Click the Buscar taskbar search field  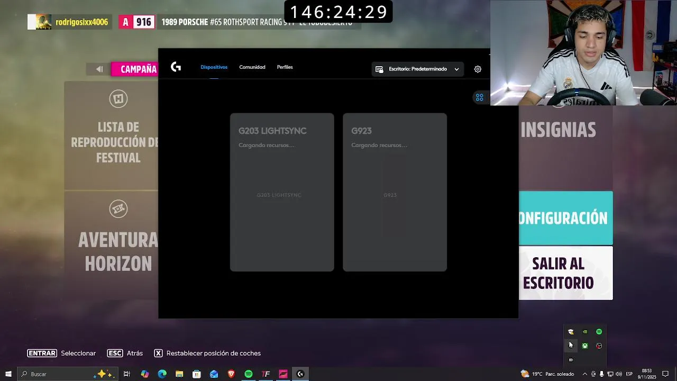pos(67,374)
